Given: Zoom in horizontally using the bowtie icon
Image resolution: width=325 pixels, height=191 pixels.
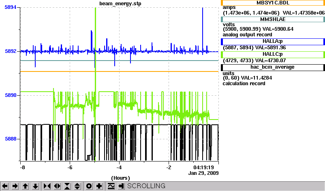Looking at the screenshot, I should pyautogui.click(x=47, y=186).
